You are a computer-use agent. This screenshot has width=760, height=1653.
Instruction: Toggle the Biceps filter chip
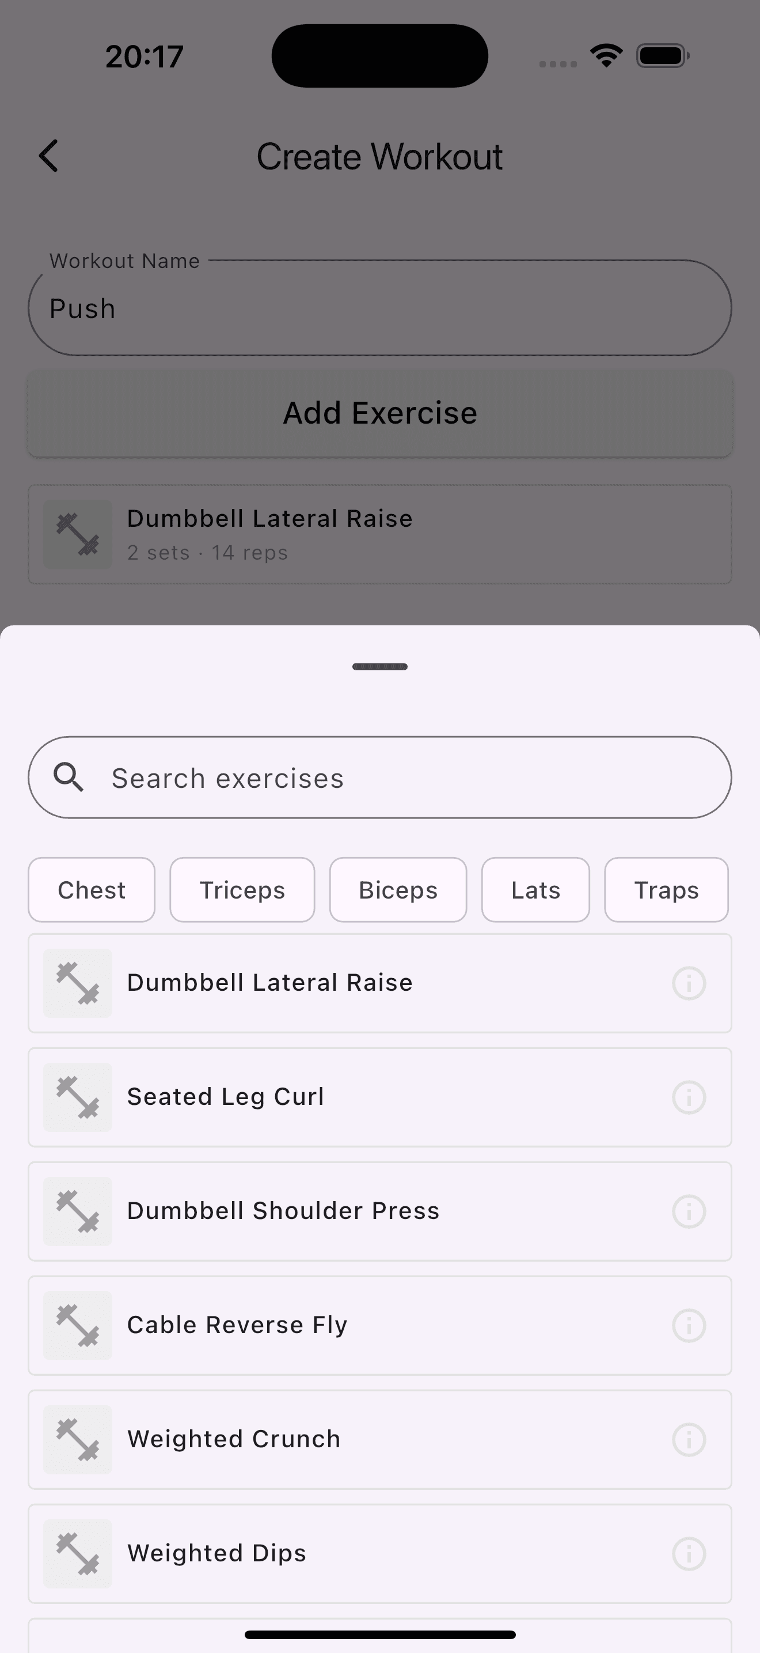coord(398,890)
